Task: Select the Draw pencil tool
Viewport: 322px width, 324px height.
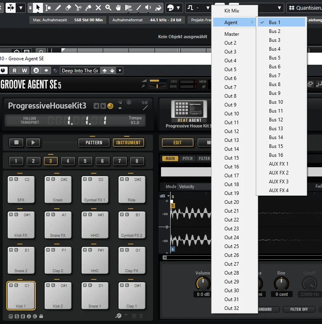Action: [58, 8]
